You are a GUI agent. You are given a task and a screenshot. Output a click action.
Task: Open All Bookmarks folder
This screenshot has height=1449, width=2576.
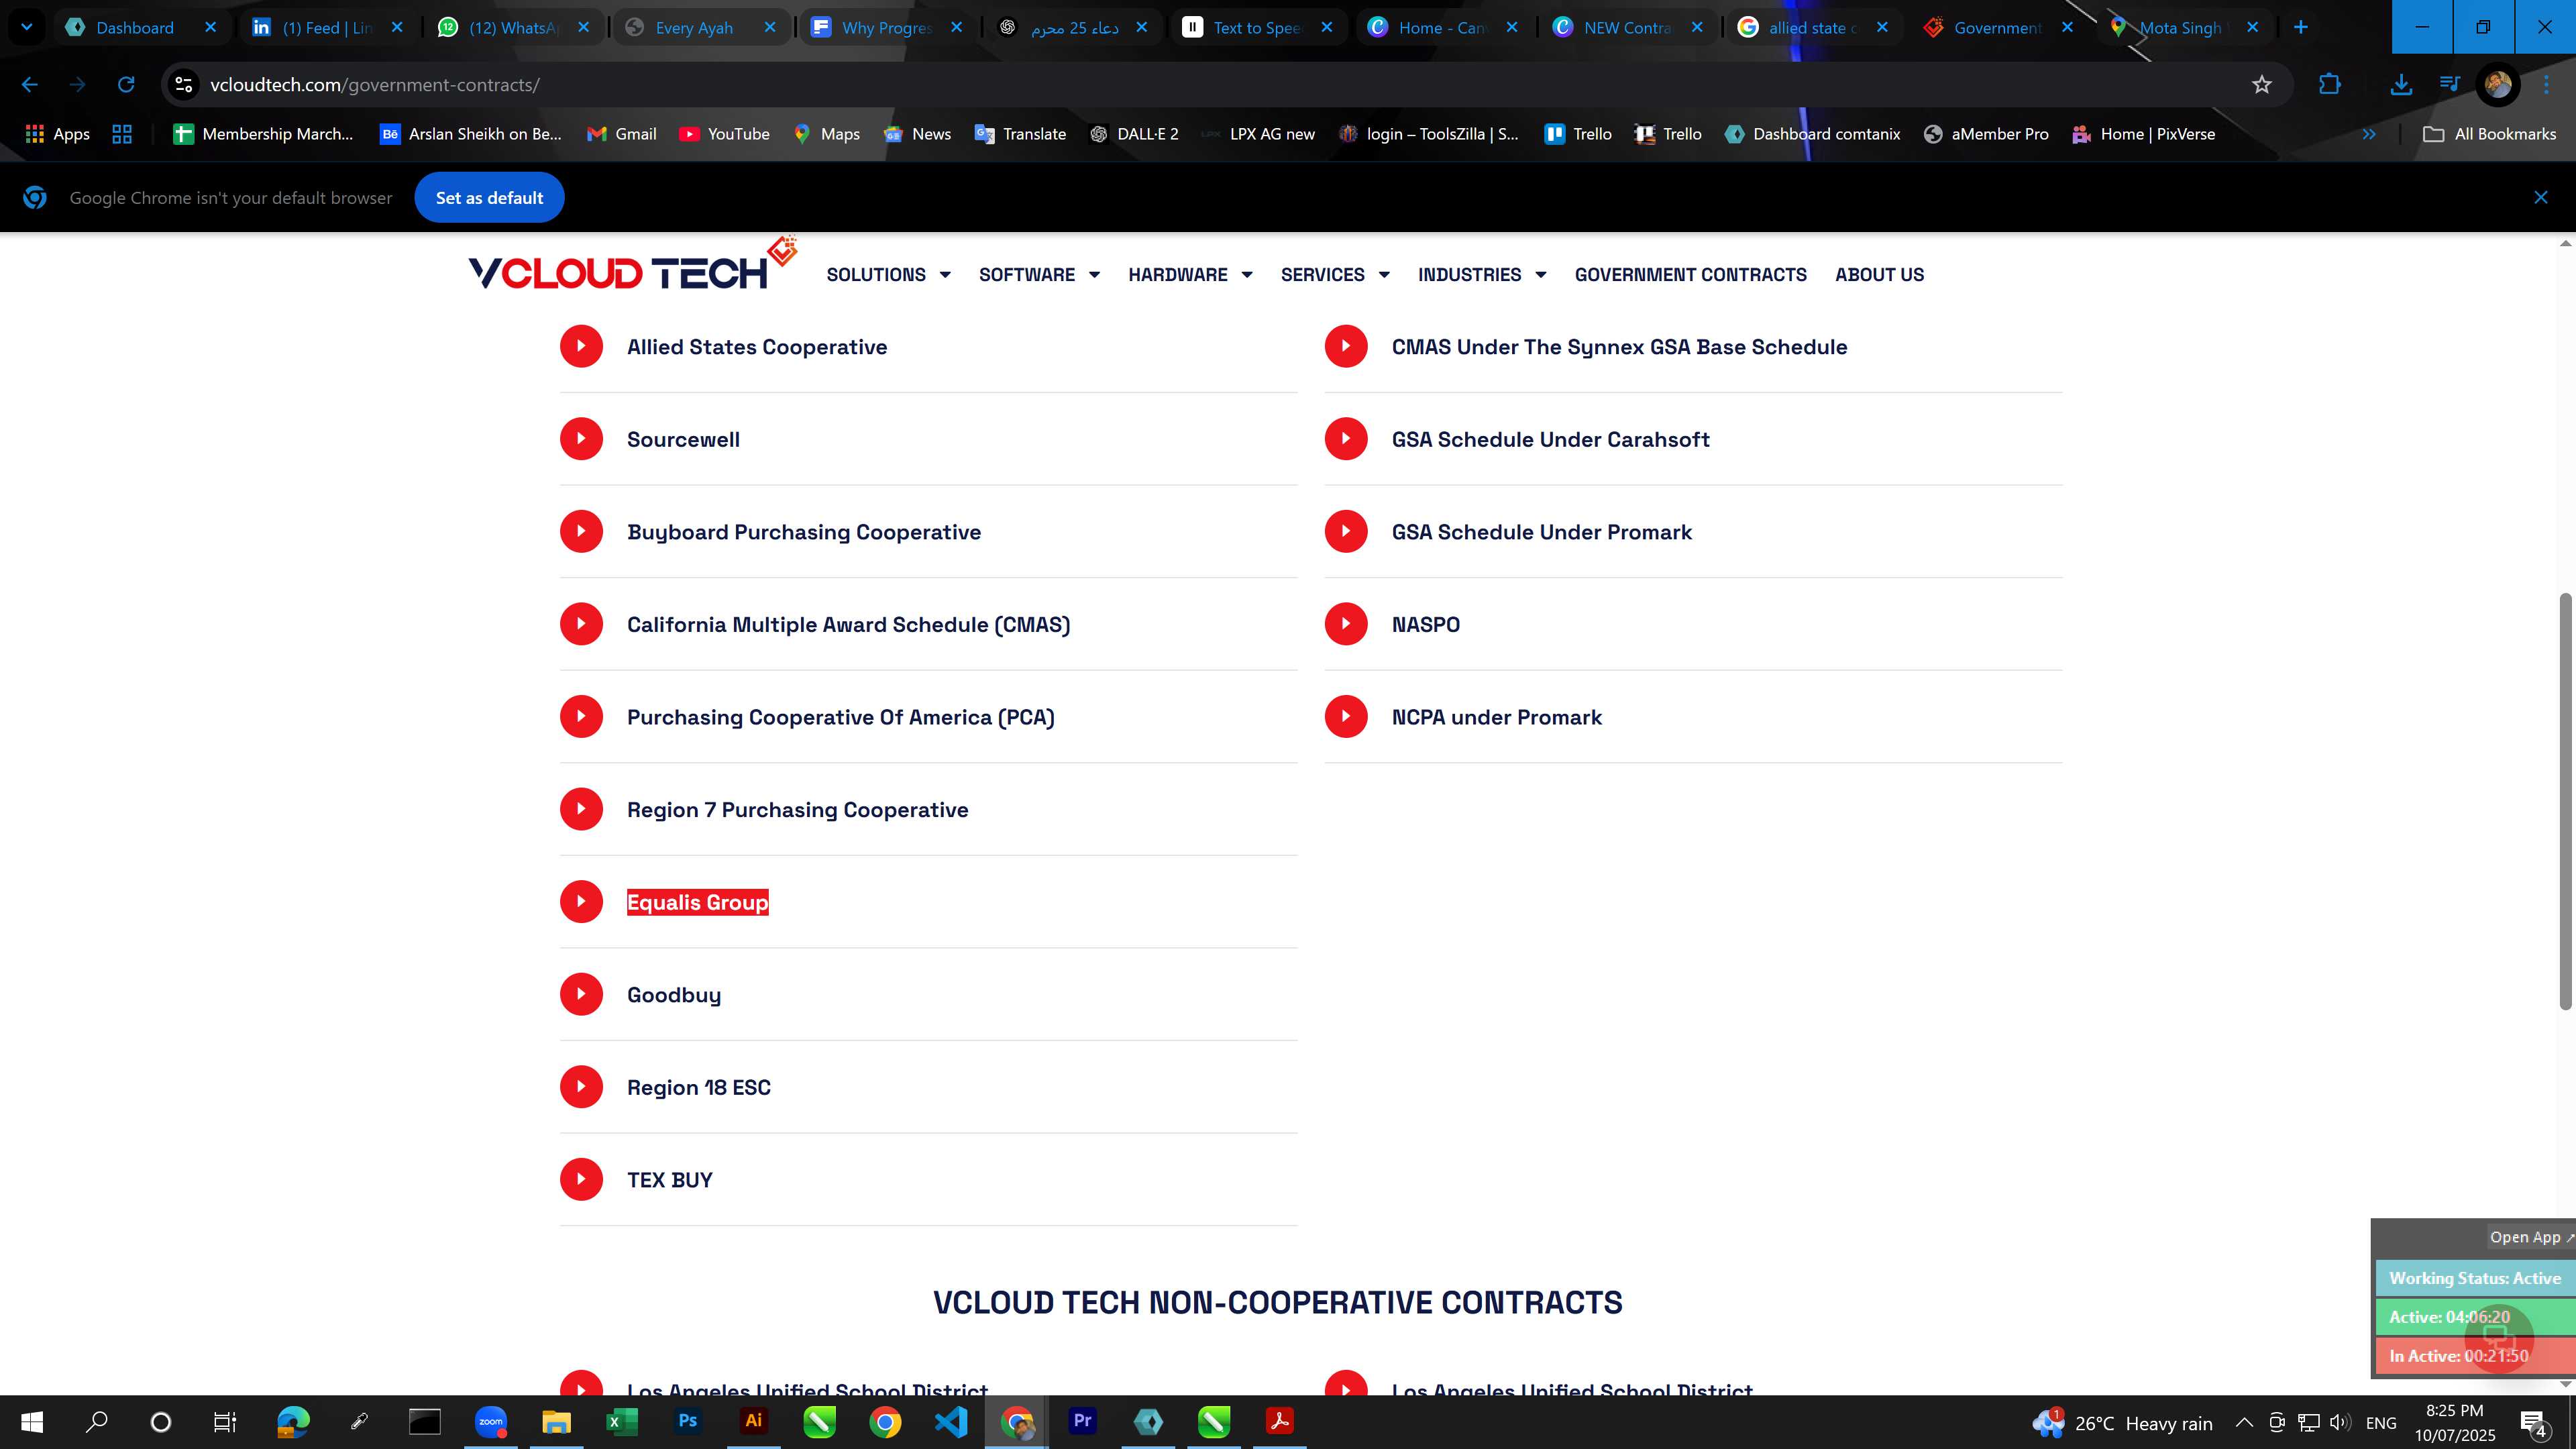coord(2490,134)
